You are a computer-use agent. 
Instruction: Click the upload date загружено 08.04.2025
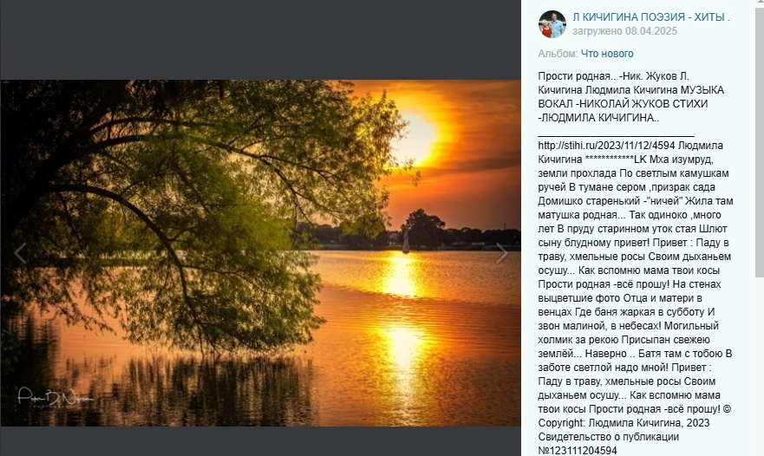coord(624,31)
